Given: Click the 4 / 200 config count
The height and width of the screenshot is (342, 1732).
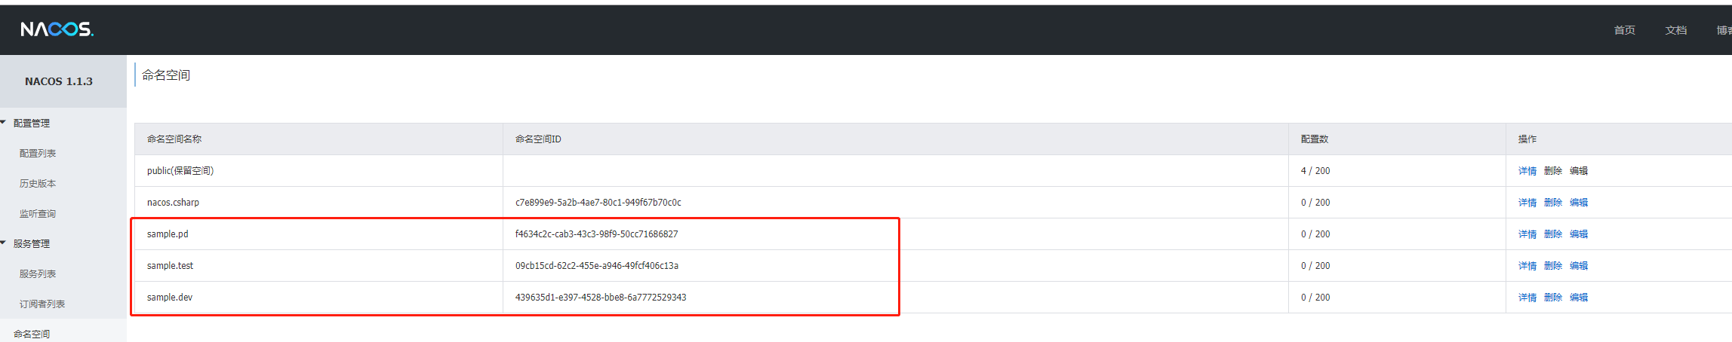Looking at the screenshot, I should click(1315, 171).
